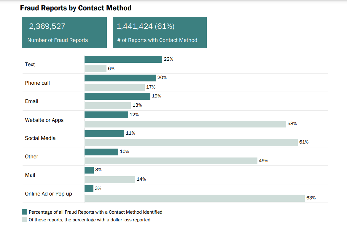Viewport: 347px width, 230px height.
Task: Select the Online Ad or Pop-up label
Action: coord(49,194)
